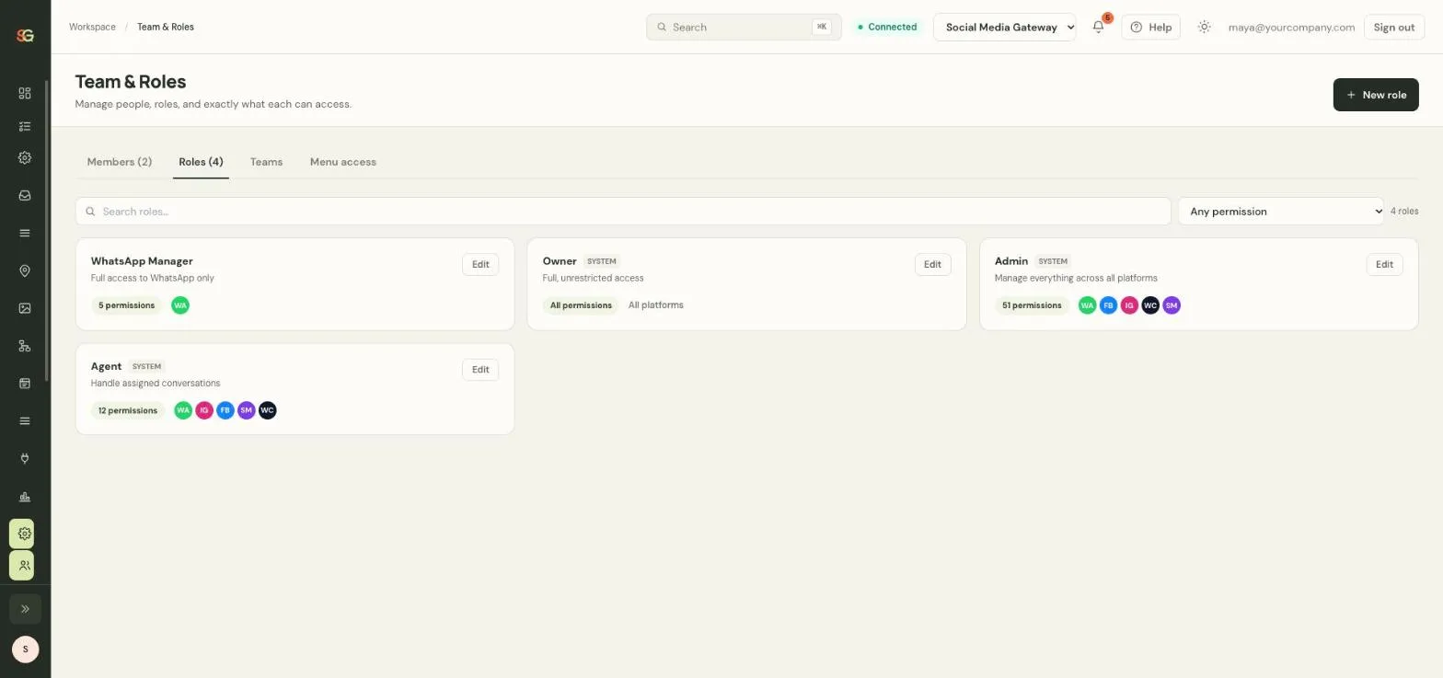Click the All permissions pill on Owner
The image size is (1443, 678).
(581, 305)
